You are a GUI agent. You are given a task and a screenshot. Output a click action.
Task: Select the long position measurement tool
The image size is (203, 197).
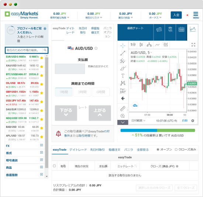coord(123,91)
